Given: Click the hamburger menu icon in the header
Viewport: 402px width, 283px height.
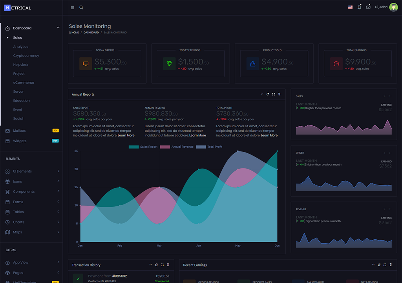Looking at the screenshot, I should pyautogui.click(x=72, y=7).
